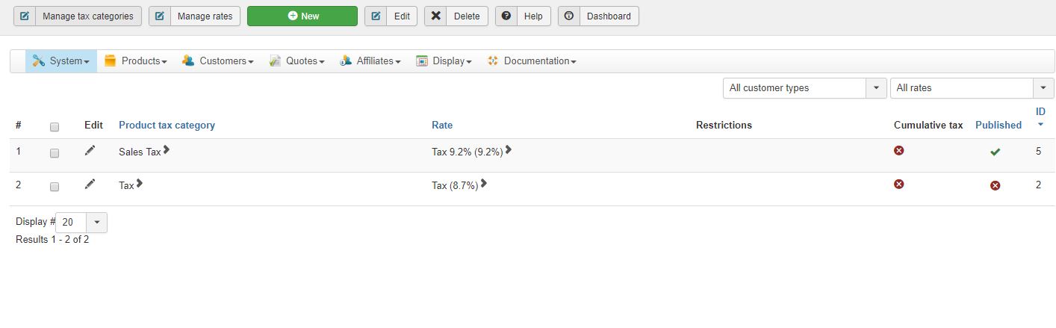
Task: Click the arrow icon next to Sales Tax
Action: tap(167, 150)
